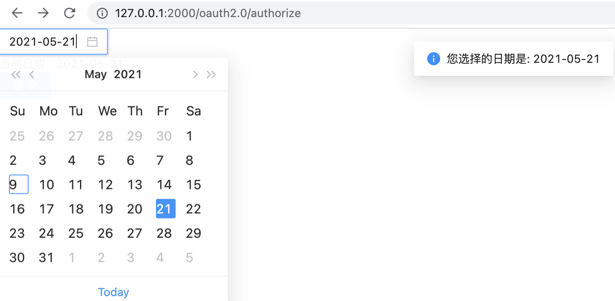This screenshot has width=615, height=301.
Task: Select grayed April 26 date
Action: click(47, 136)
